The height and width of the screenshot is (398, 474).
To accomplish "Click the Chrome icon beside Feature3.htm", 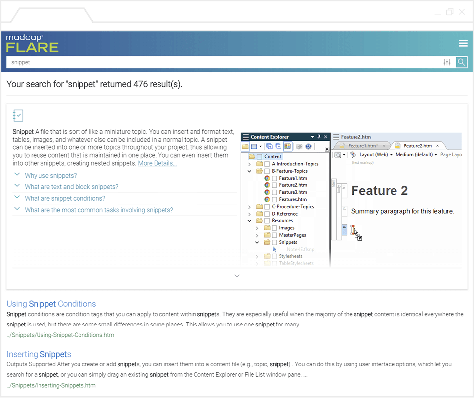I will coord(267,192).
